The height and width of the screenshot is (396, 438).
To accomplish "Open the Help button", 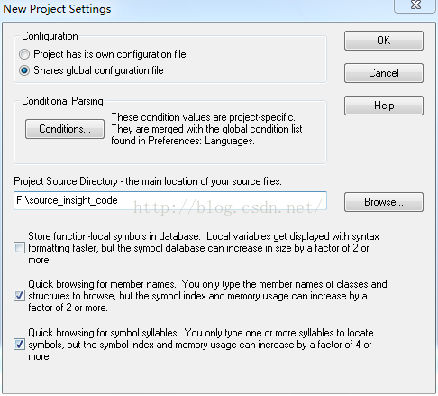I will point(384,106).
